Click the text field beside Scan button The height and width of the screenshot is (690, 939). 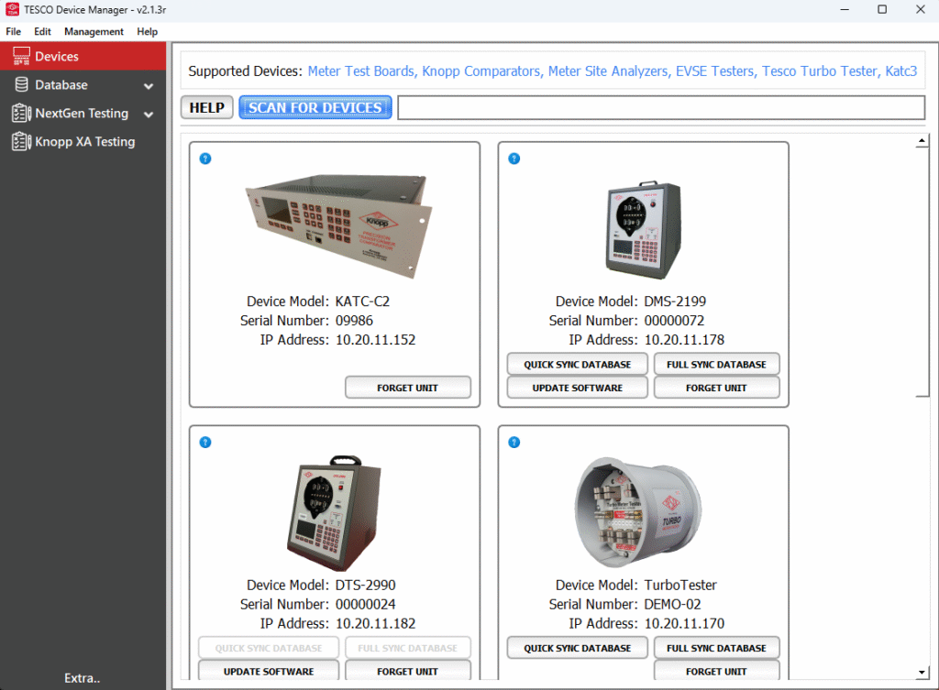point(660,107)
